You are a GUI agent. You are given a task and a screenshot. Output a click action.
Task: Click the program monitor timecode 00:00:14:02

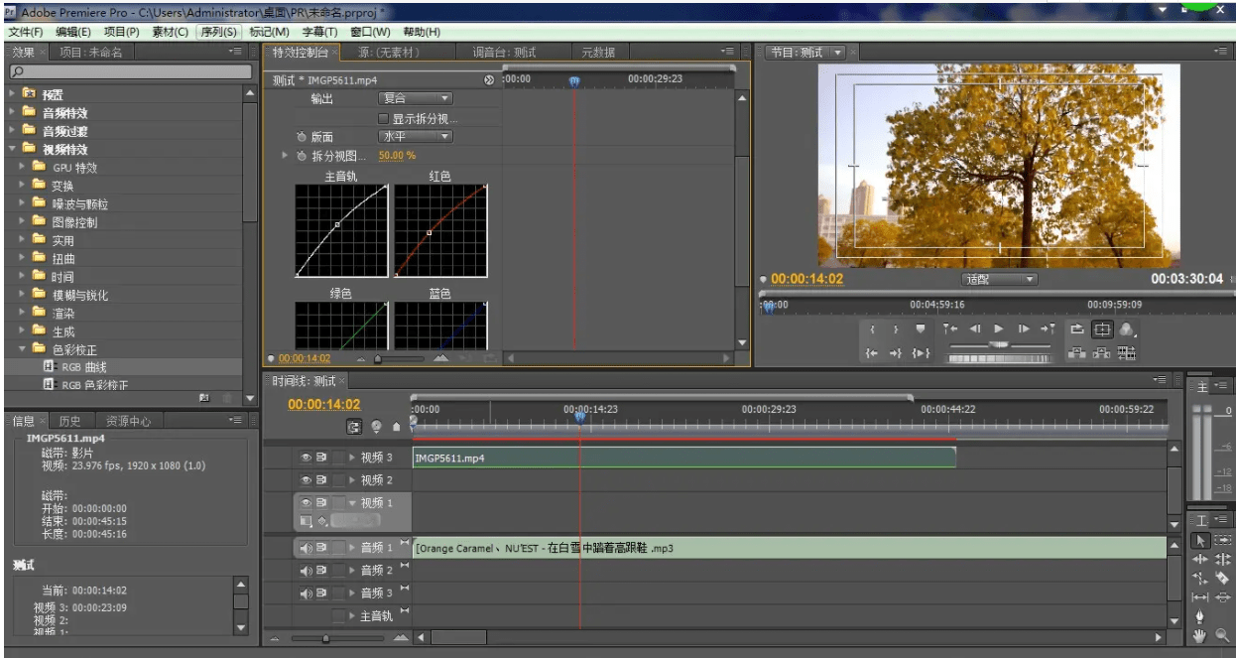coord(806,279)
